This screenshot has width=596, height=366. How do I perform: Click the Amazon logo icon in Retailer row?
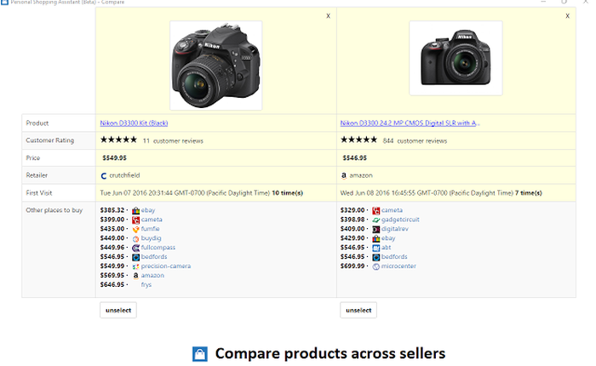(344, 175)
